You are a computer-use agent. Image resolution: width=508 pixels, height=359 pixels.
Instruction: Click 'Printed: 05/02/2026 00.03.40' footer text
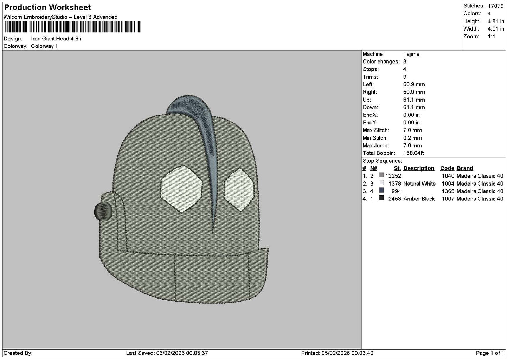337,353
